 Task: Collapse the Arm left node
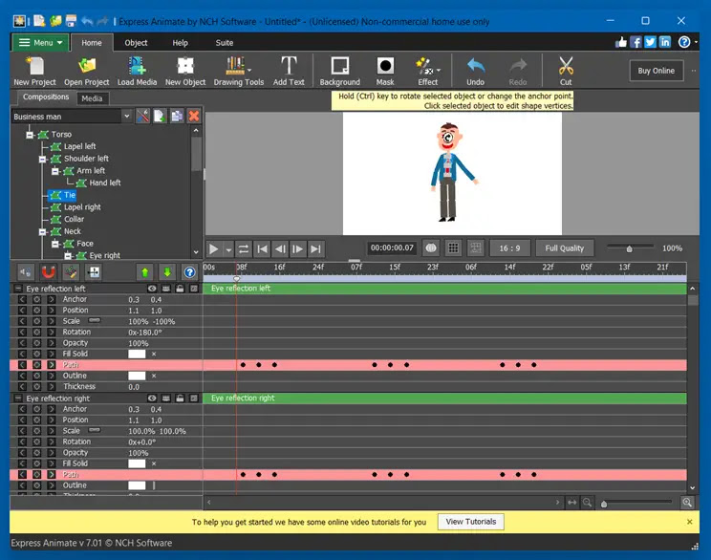55,171
